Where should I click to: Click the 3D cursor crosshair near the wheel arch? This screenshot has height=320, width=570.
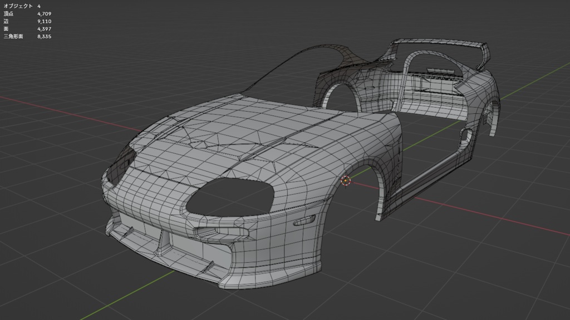tap(346, 181)
